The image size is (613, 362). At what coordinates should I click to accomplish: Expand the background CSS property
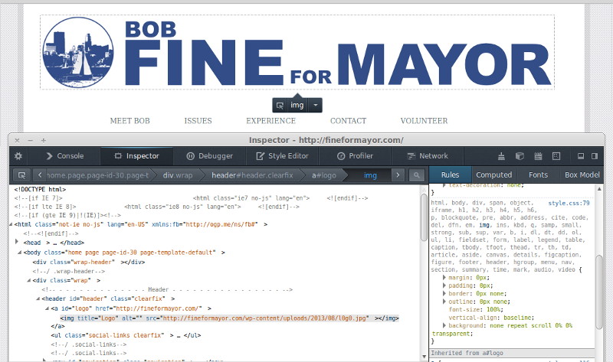point(444,326)
